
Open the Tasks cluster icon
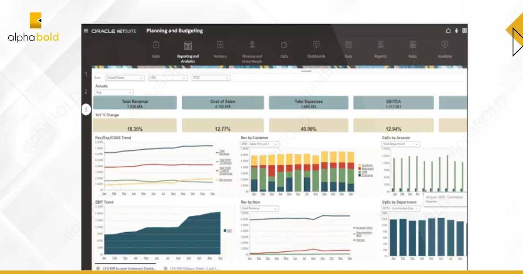[156, 45]
